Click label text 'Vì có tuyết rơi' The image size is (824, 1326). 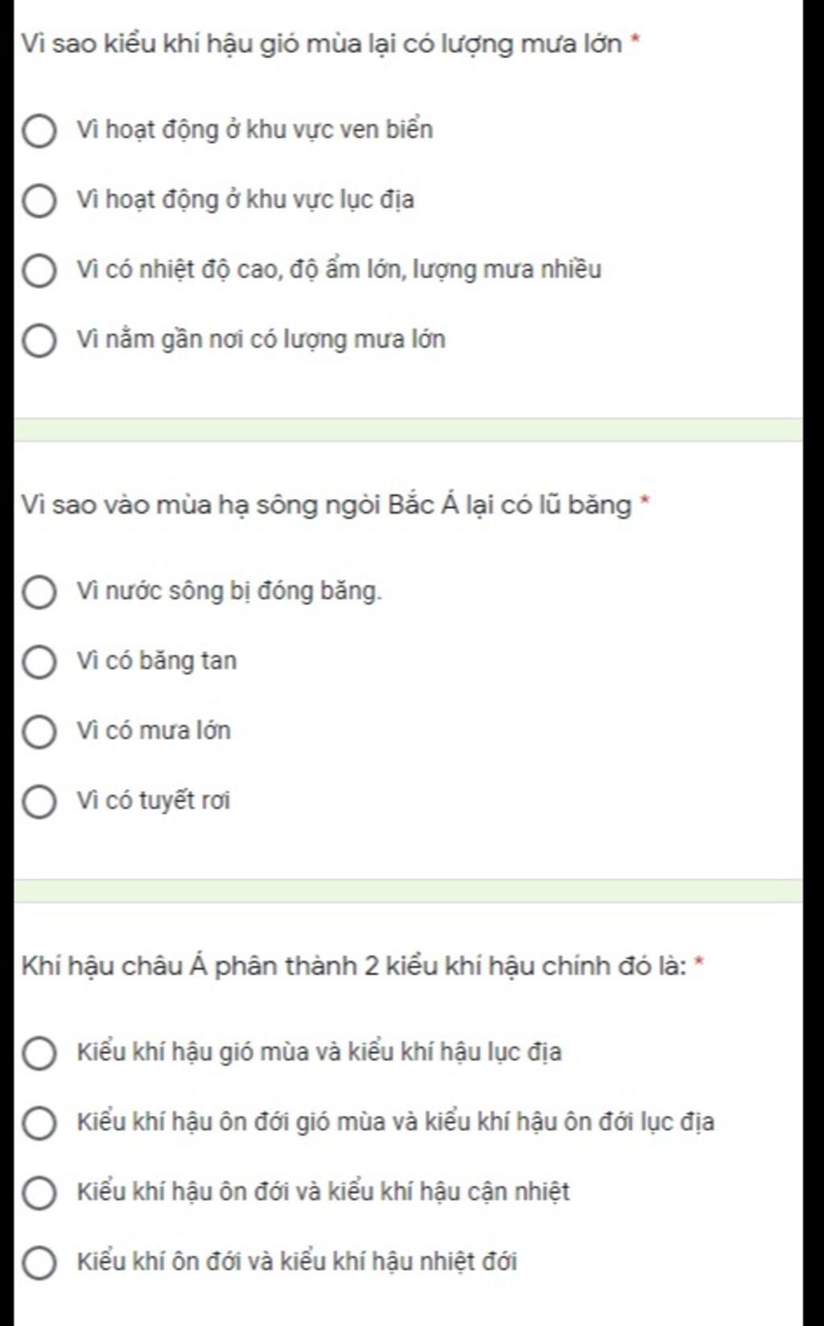point(154,801)
